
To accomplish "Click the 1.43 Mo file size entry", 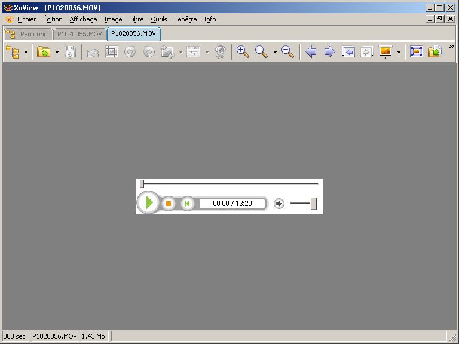I will (93, 336).
